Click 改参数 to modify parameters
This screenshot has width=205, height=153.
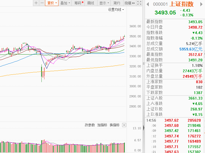point(90,125)
